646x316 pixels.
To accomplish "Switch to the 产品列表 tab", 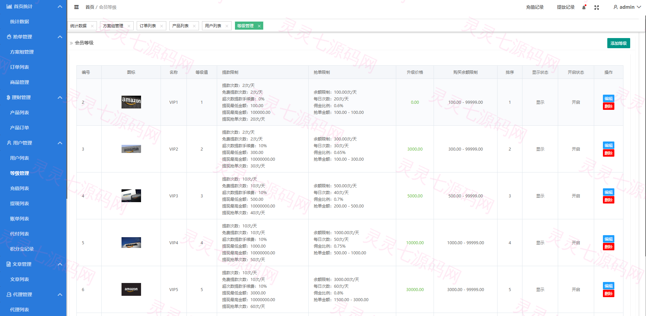I will click(x=180, y=26).
